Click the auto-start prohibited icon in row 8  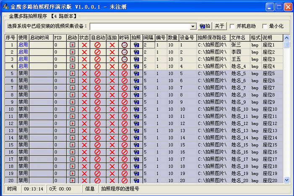(97, 95)
